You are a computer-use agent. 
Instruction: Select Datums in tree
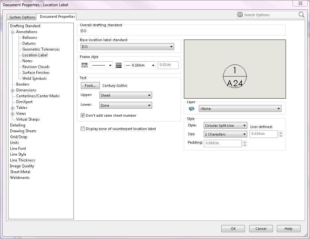(29, 43)
